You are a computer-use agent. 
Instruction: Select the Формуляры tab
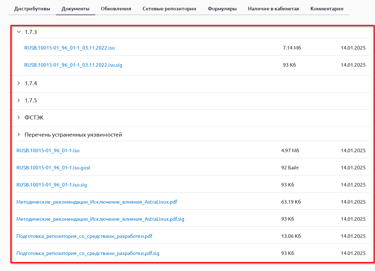click(222, 9)
